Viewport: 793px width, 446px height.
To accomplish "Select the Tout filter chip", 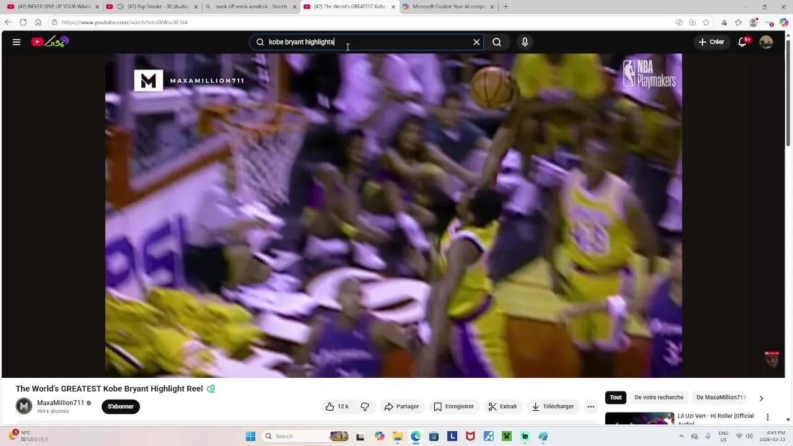I will (x=616, y=398).
